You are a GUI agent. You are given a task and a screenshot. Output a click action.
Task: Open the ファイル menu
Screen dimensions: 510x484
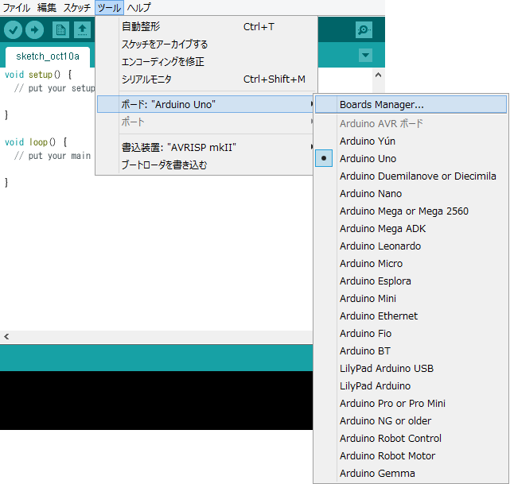(16, 7)
